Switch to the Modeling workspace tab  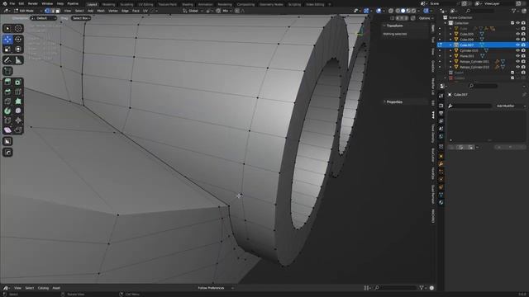(108, 4)
